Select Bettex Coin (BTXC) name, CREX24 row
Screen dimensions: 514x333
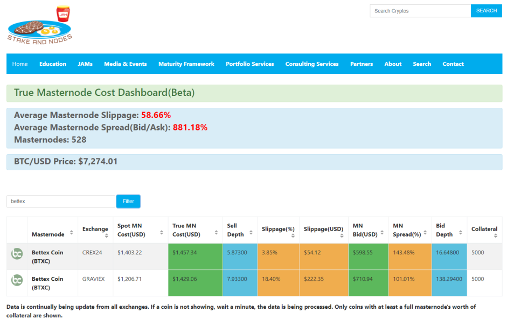[x=47, y=256]
